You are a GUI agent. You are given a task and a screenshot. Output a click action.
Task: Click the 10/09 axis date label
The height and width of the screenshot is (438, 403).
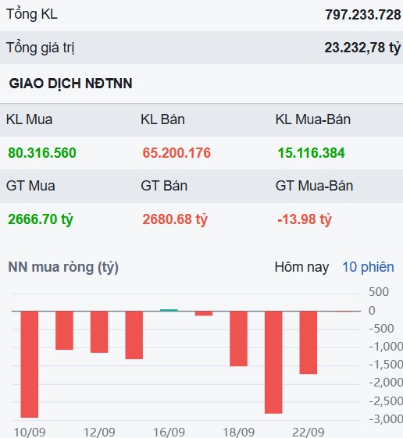point(30,433)
